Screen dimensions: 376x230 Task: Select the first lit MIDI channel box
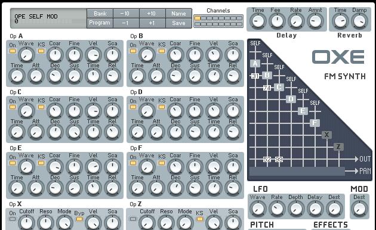198,18
